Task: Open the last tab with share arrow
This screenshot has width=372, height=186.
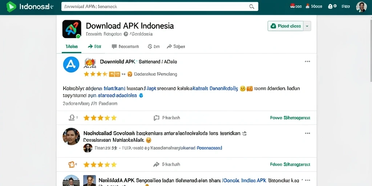Action: [176, 46]
